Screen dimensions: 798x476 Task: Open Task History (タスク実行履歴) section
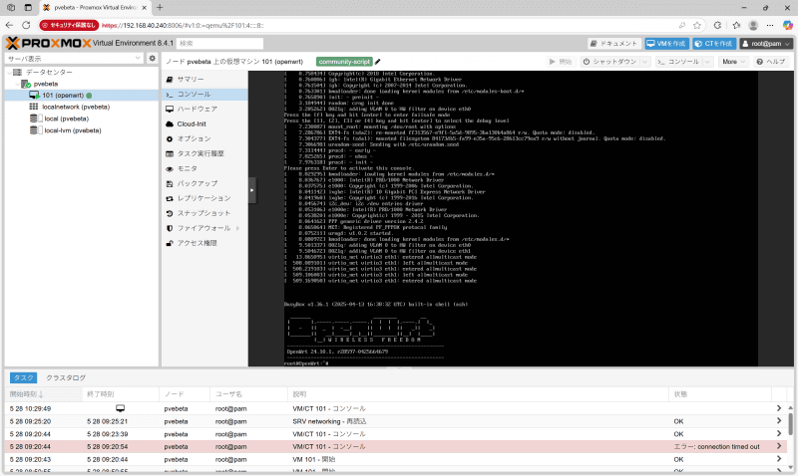pos(200,153)
